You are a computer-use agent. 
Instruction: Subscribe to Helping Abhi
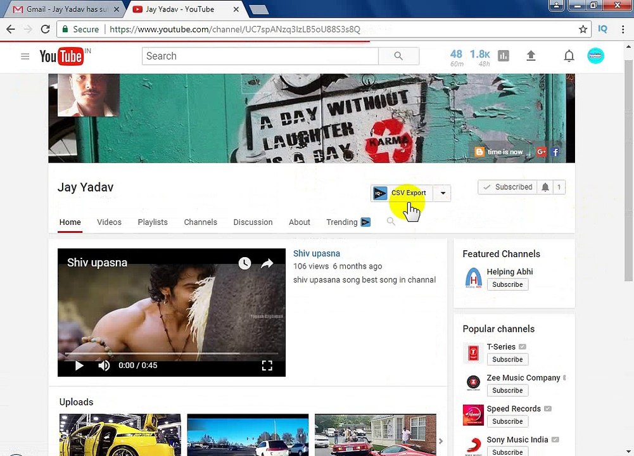coord(507,284)
